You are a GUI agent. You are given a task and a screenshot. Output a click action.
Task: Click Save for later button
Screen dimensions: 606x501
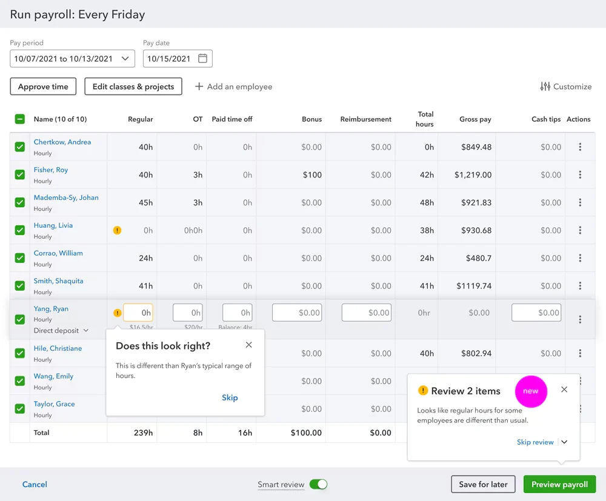pyautogui.click(x=483, y=485)
